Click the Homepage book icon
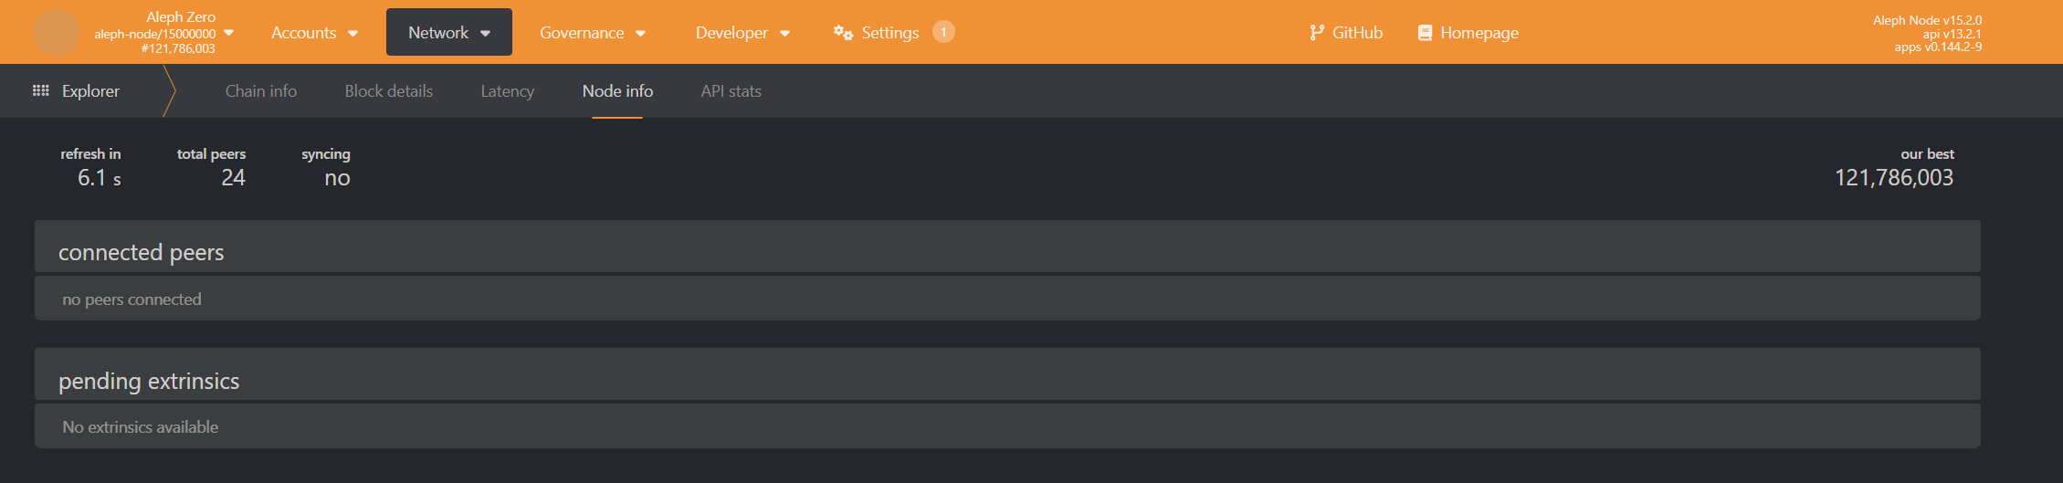Image resolution: width=2063 pixels, height=483 pixels. tap(1425, 33)
